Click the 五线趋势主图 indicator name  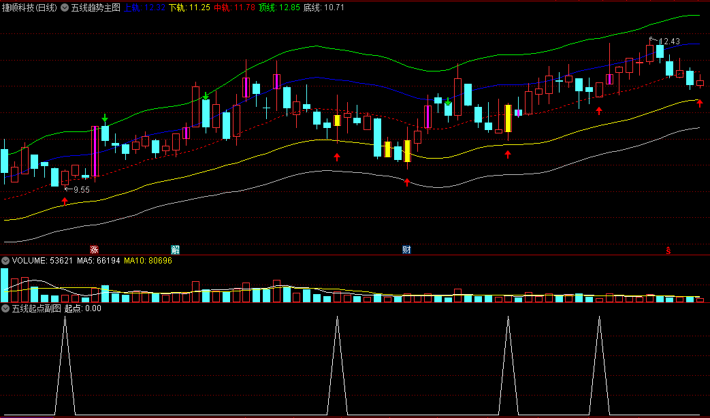coord(95,7)
